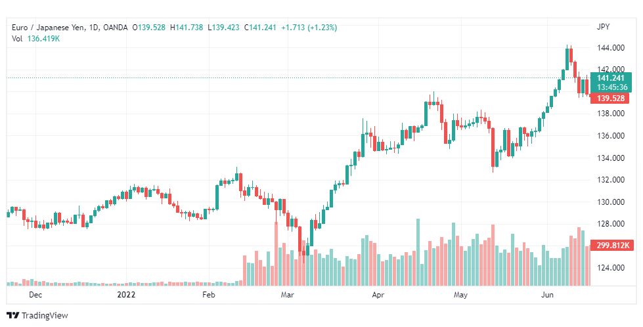
Task: Click the volume reading 136.419K in the legend
Action: point(43,39)
